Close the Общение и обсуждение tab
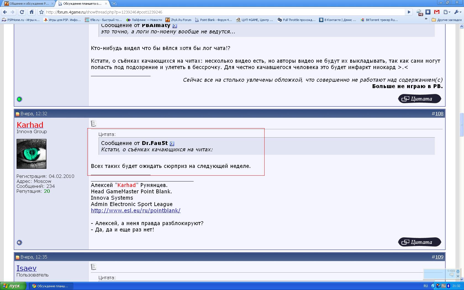 52,4
